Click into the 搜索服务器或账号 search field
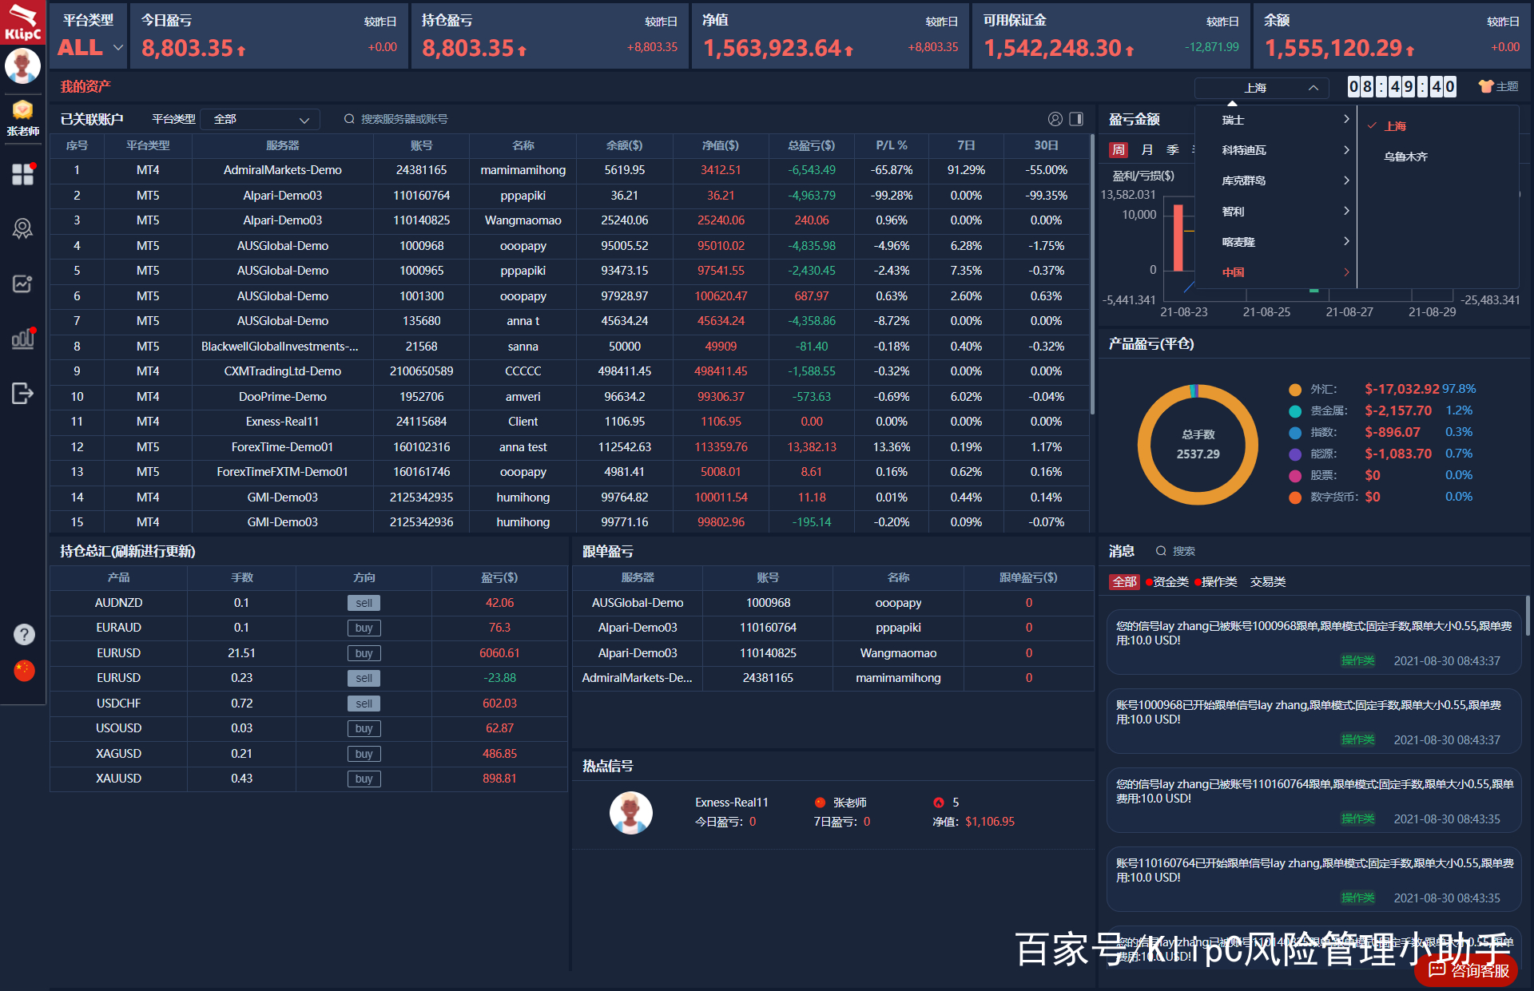This screenshot has height=991, width=1534. point(403,119)
